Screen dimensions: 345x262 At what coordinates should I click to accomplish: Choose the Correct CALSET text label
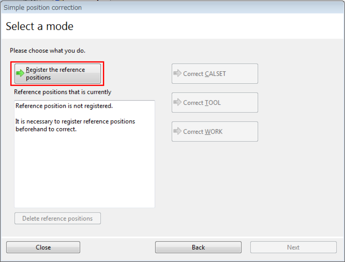tap(204, 74)
